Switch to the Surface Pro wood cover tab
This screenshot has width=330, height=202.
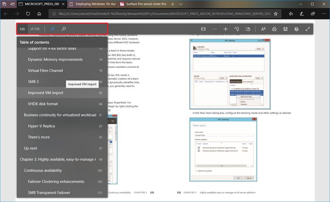coord(143,4)
